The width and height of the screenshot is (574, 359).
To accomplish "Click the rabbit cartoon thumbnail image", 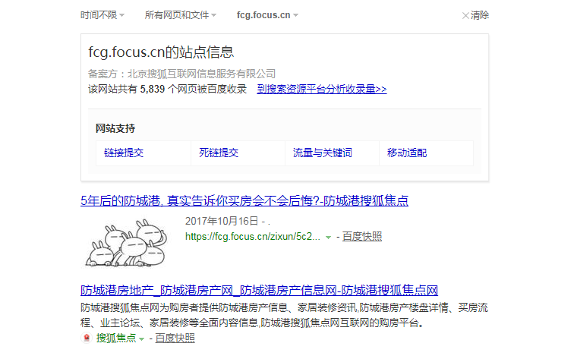I will 126,242.
